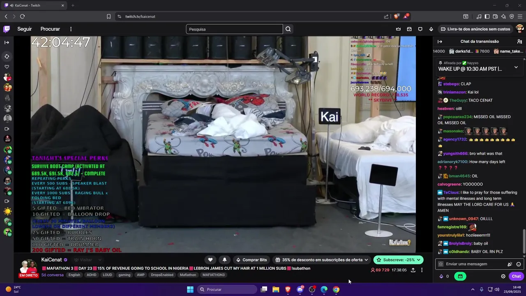Viewport: 526px width, 296px height.
Task: Open the chat community users icon
Action: (x=519, y=42)
